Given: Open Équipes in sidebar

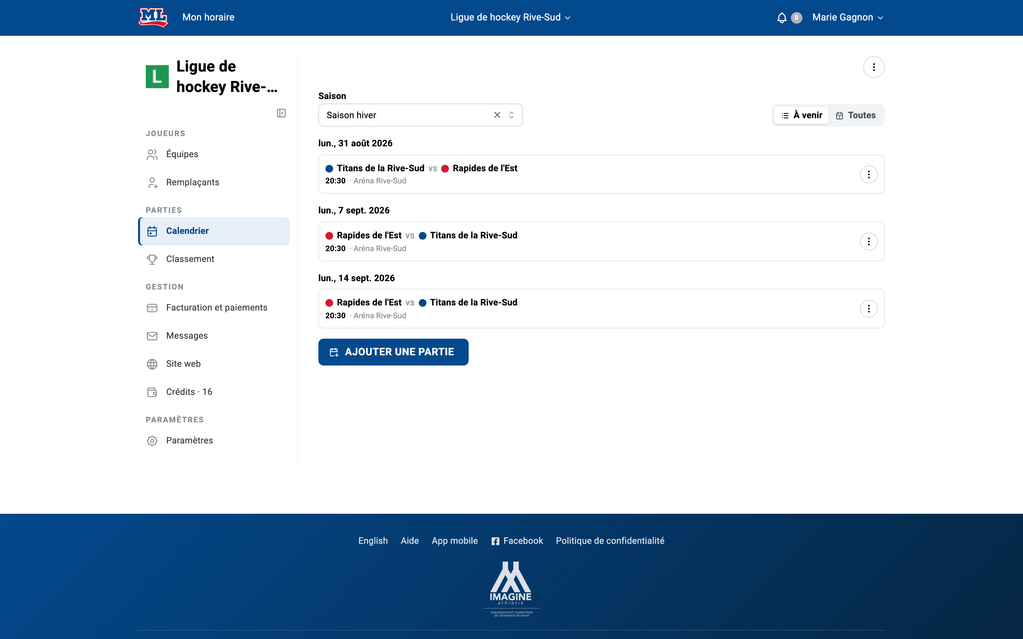Looking at the screenshot, I should point(214,154).
